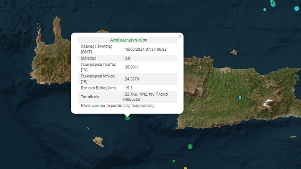This screenshot has height=169, width=301.
Task: Click the cyan marker at the top-right edge
Action: click(297, 8)
